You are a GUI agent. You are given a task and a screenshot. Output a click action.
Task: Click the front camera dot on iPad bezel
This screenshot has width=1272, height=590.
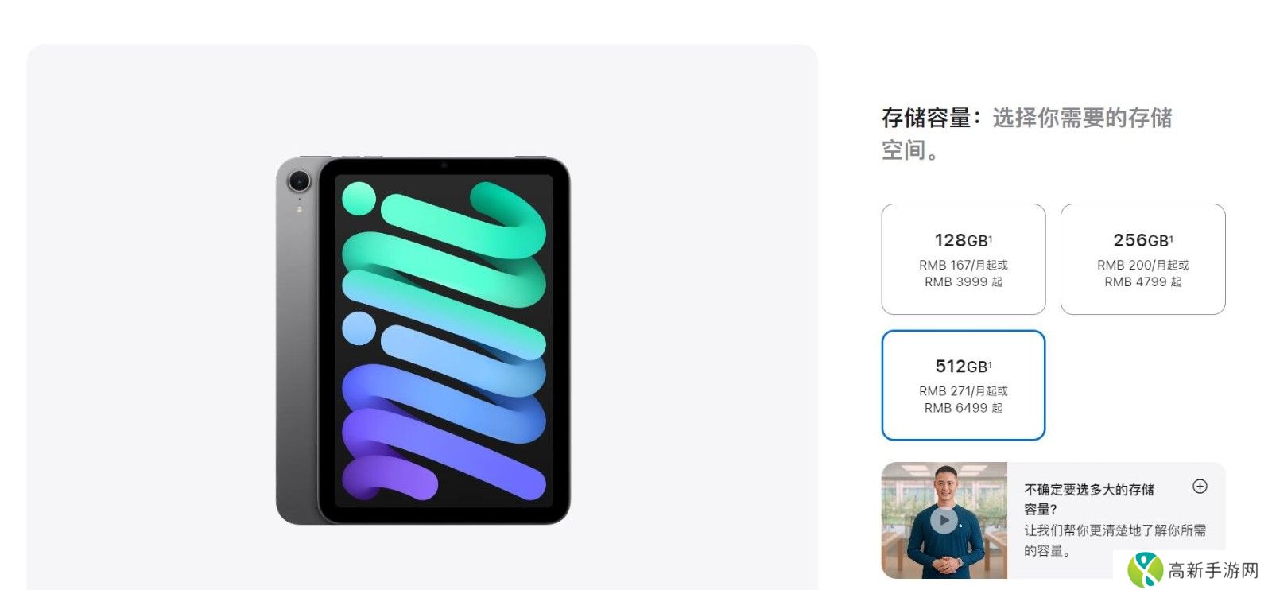click(x=444, y=165)
